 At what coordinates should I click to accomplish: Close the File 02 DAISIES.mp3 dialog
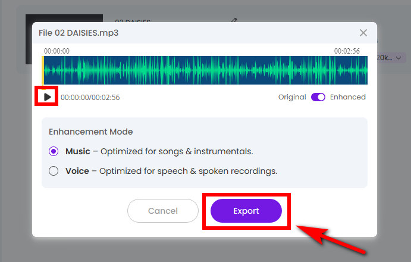(x=364, y=33)
